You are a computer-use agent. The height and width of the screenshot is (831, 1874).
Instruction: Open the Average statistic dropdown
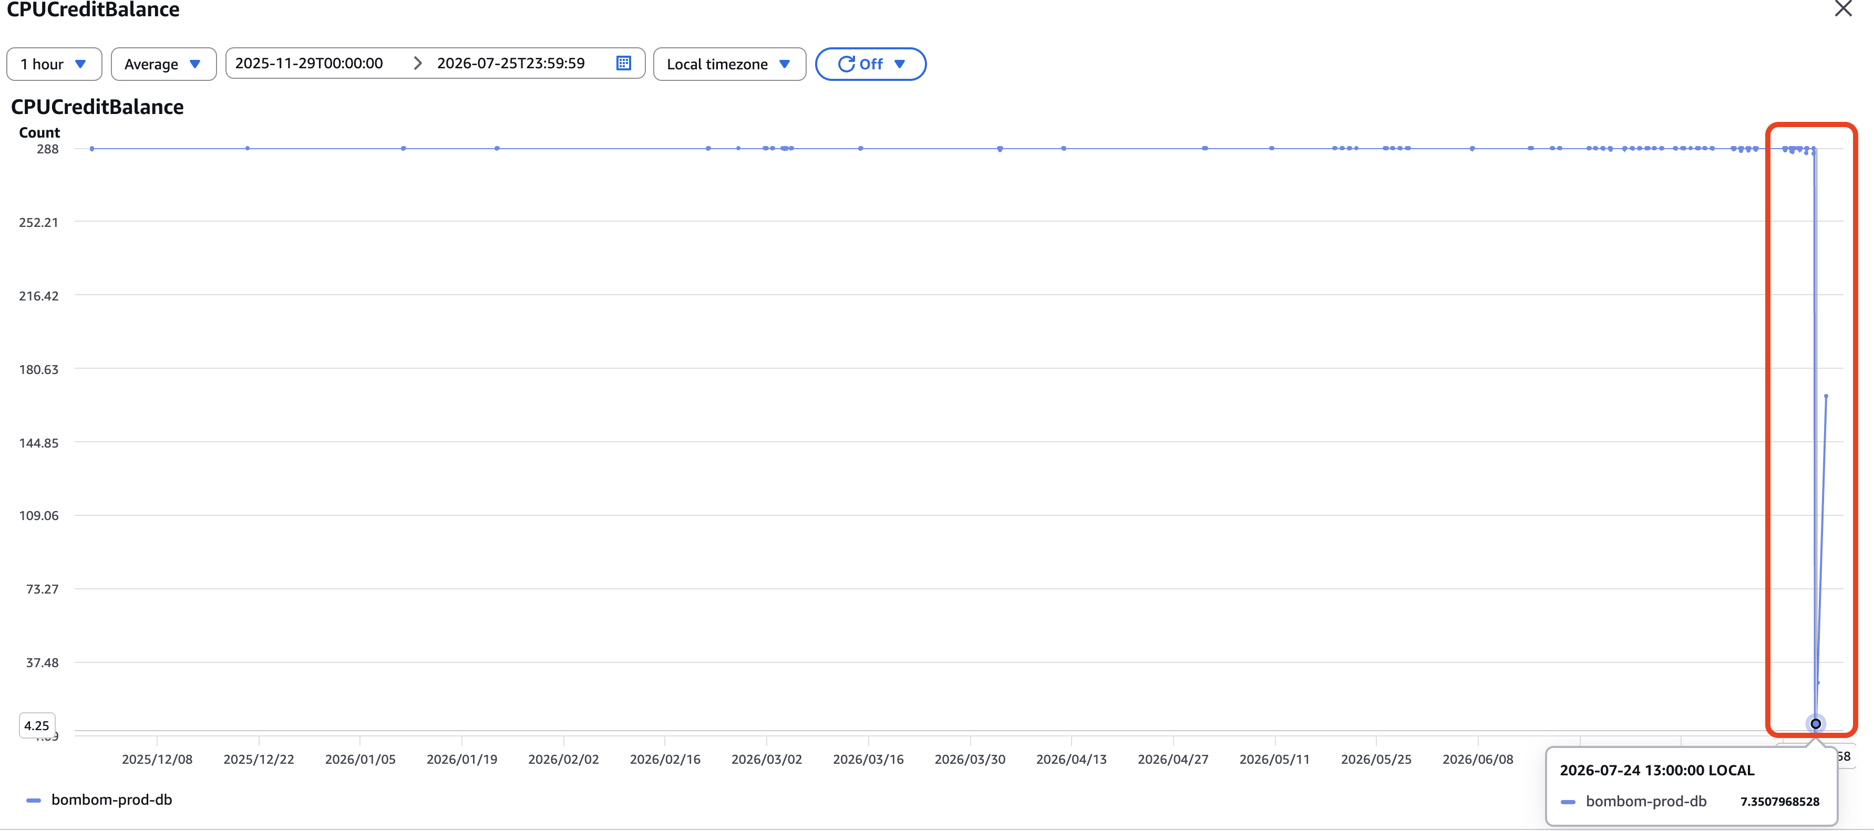pyautogui.click(x=163, y=64)
